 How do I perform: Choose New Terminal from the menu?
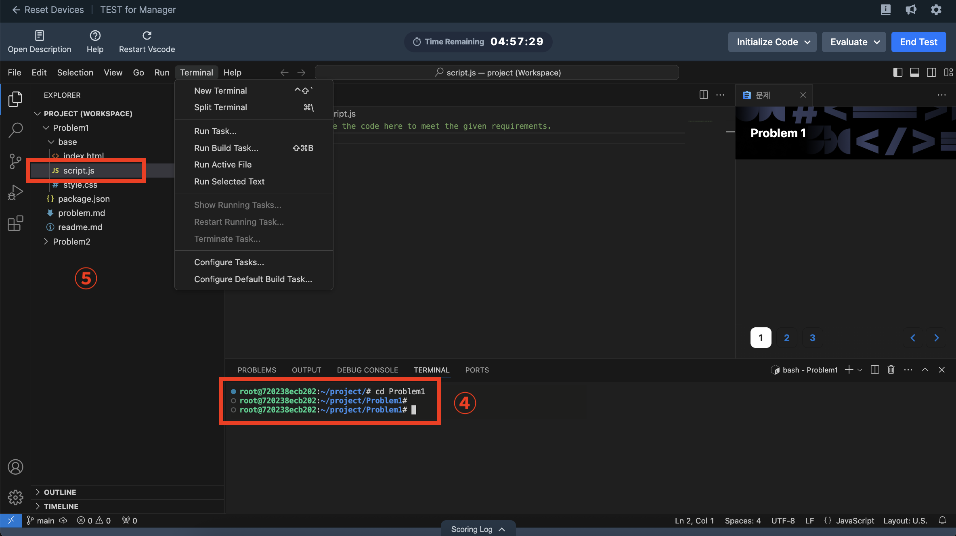220,91
